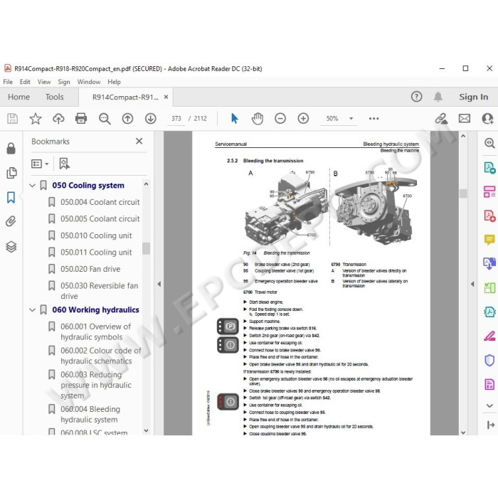
Task: Open the 050.010 Cooling unit bookmark
Action: point(96,235)
